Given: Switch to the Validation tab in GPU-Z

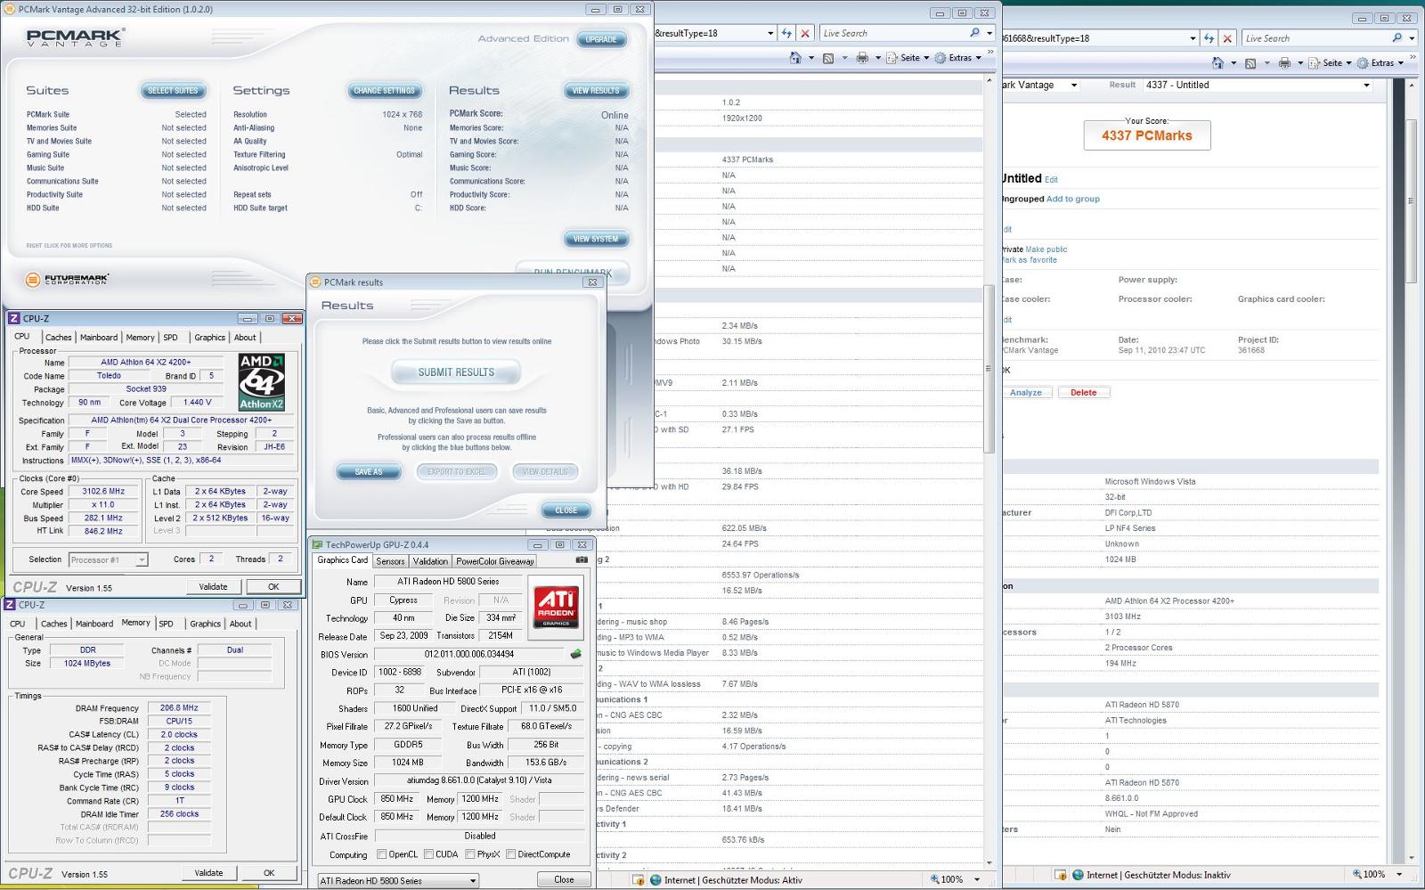Looking at the screenshot, I should (430, 561).
